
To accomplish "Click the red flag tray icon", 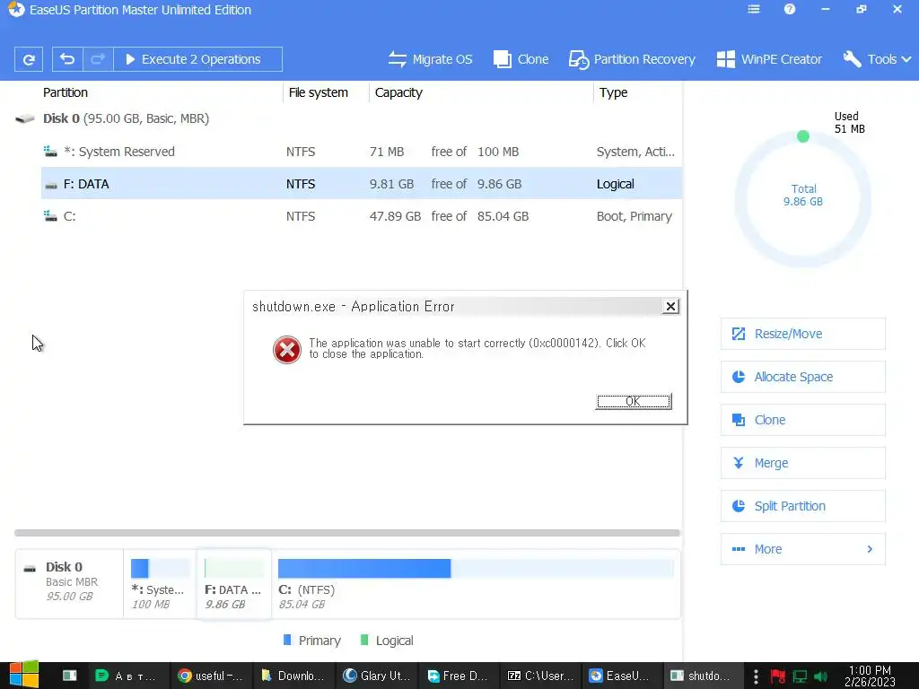I will (778, 676).
